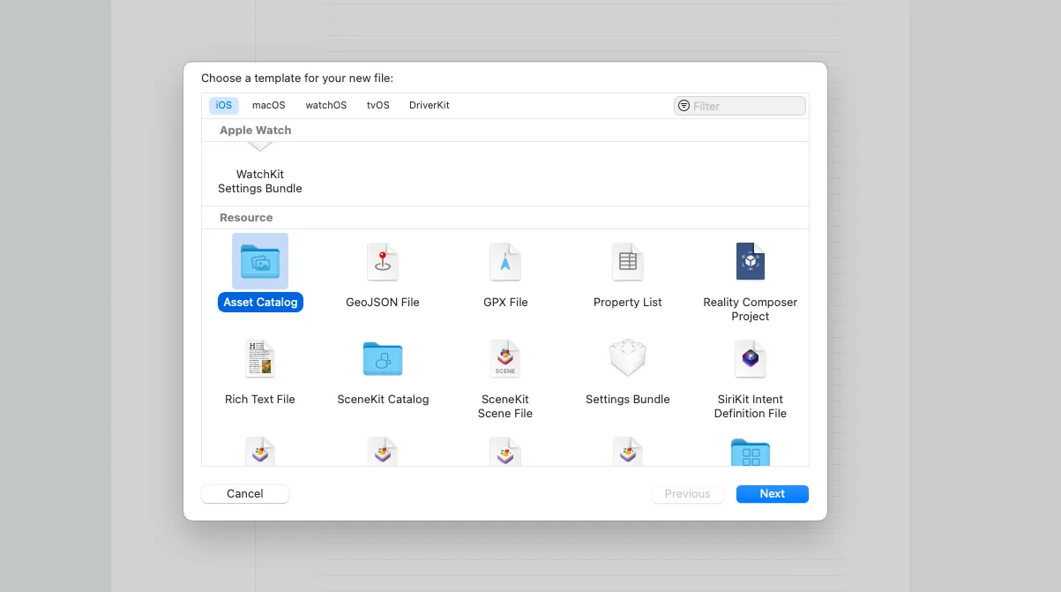Switch to the macOS platform tab
Image resolution: width=1061 pixels, height=592 pixels.
[269, 105]
